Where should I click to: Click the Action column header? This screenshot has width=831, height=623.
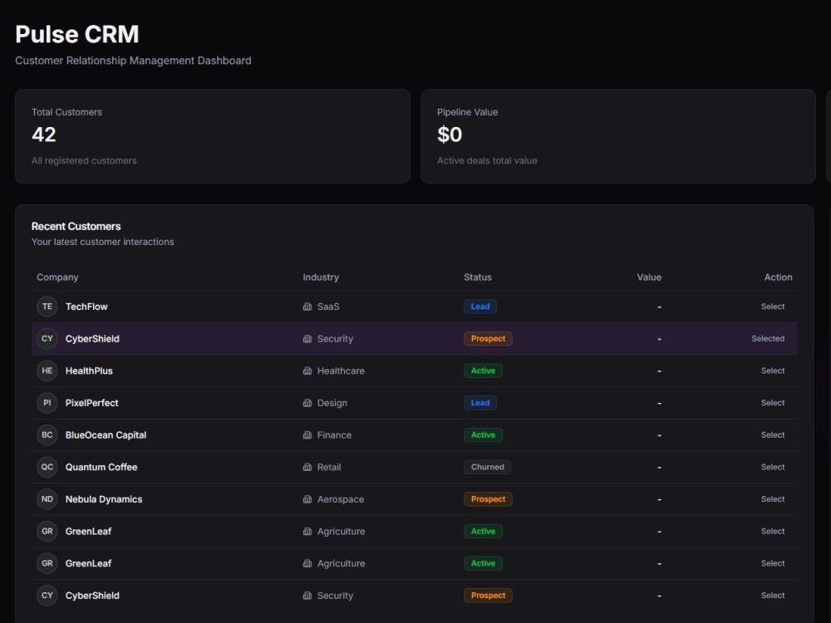[x=778, y=277]
